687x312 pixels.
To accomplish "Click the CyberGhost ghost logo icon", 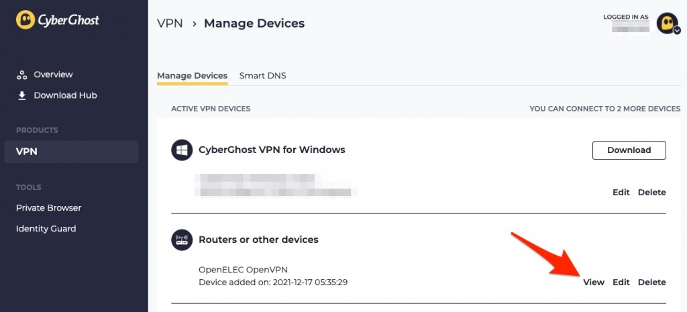I will pos(25,19).
